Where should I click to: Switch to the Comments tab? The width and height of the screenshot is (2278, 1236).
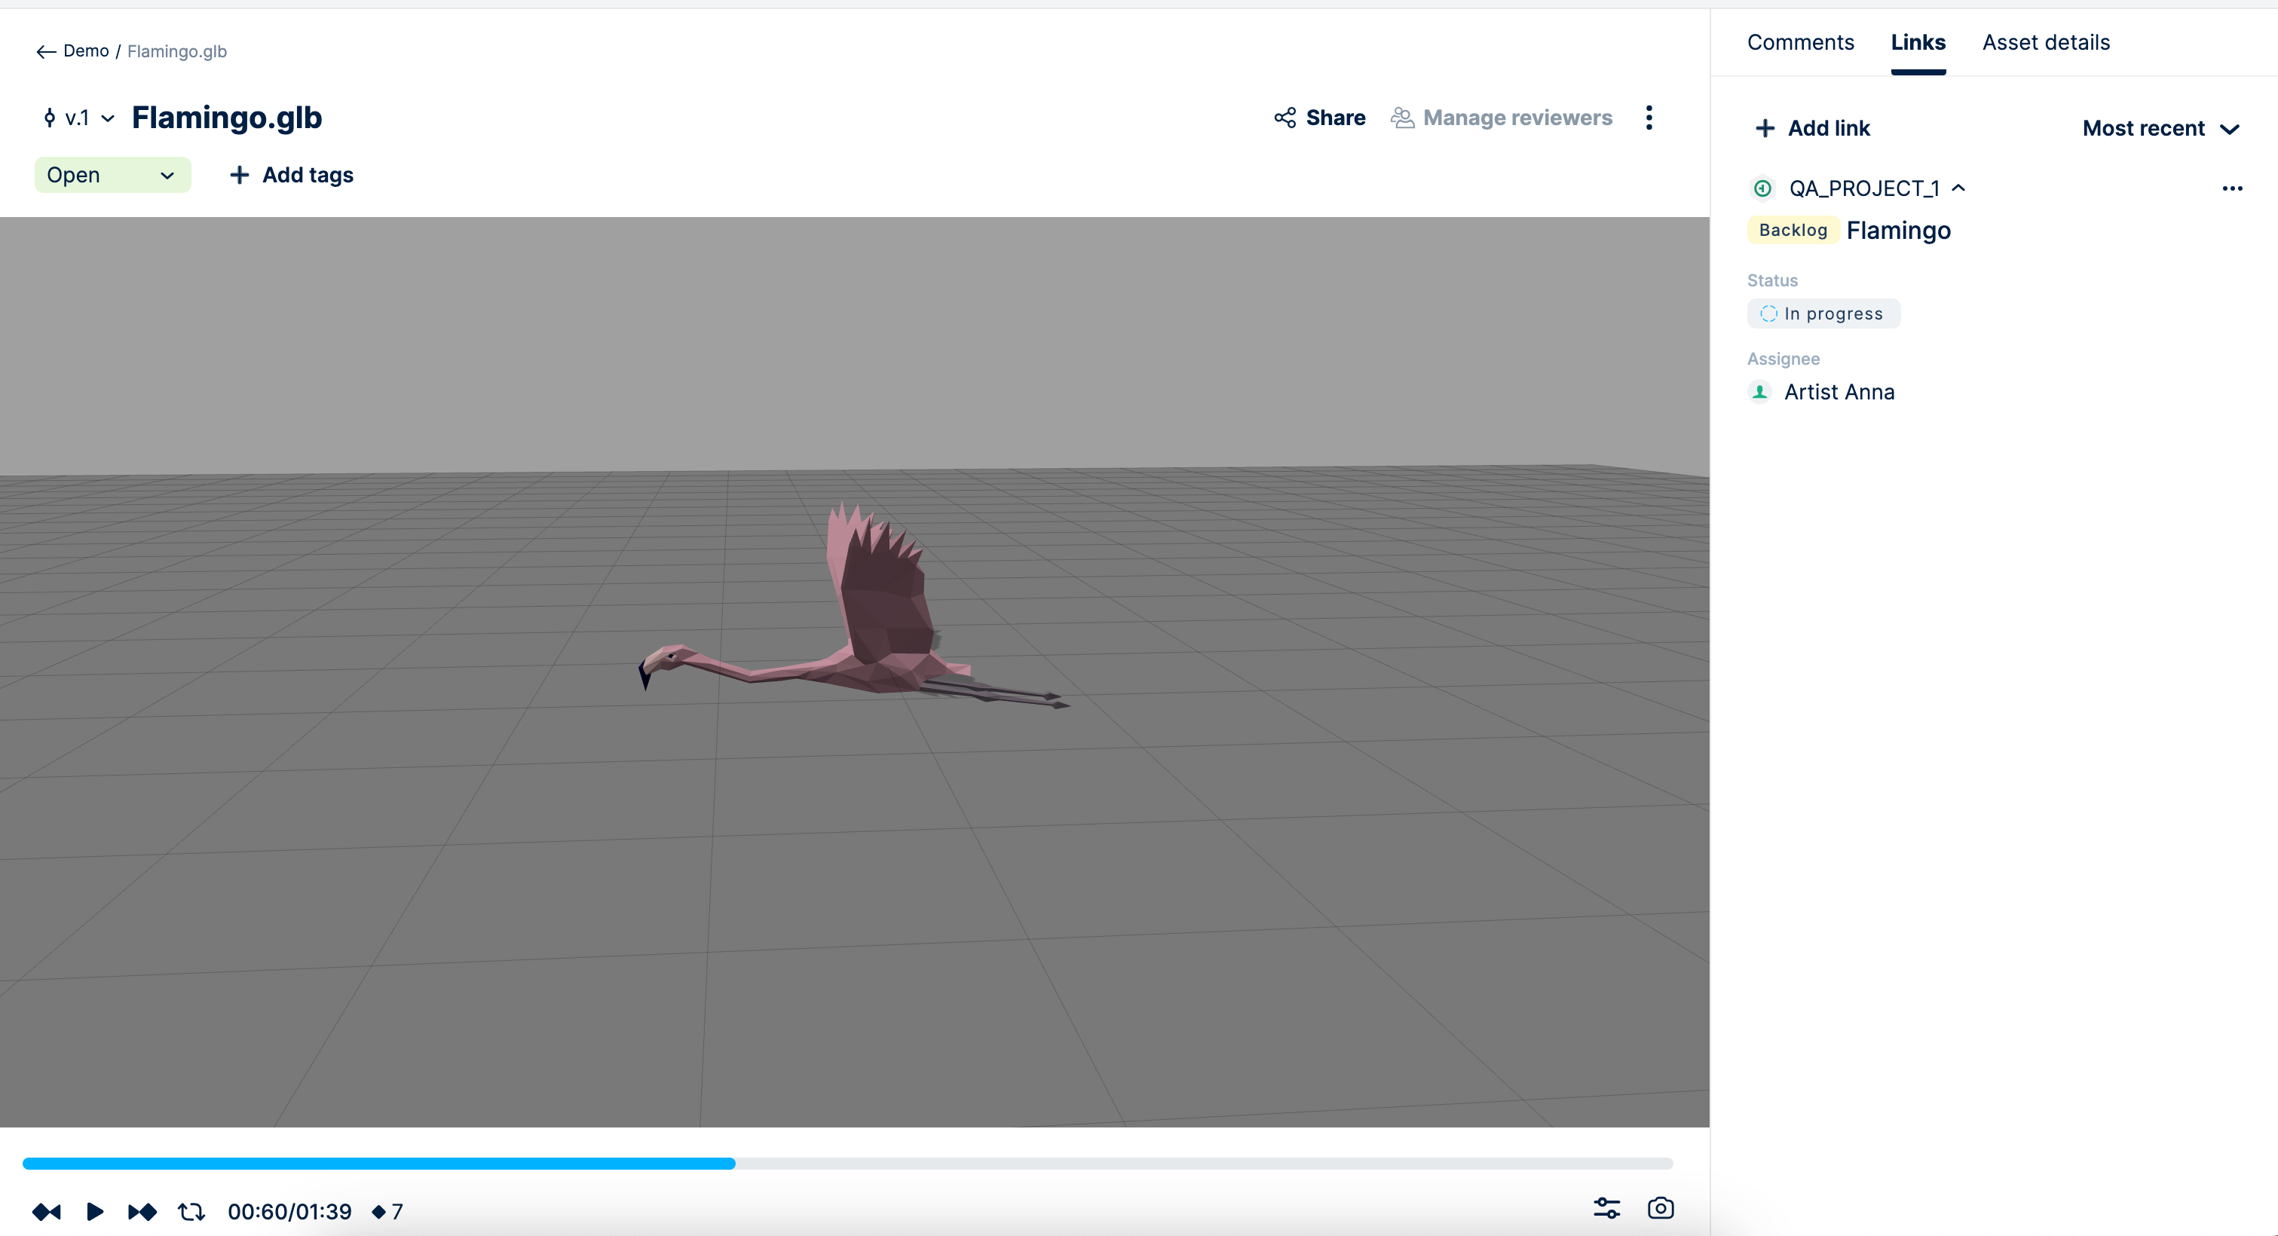pos(1799,42)
